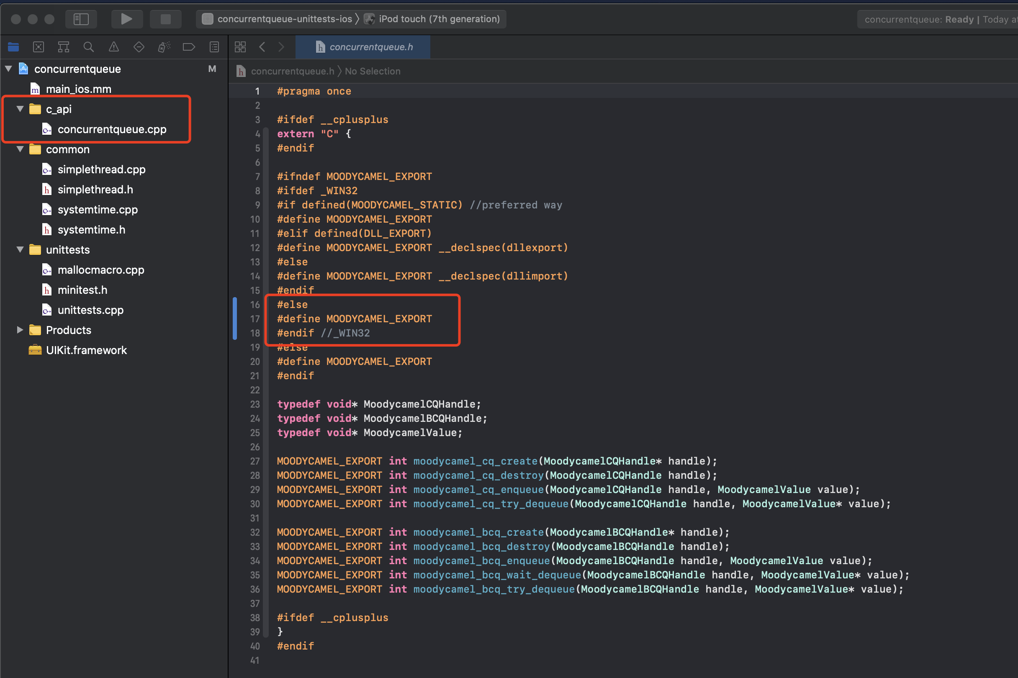This screenshot has height=678, width=1018.
Task: Open the Project navigator
Action: 13,47
